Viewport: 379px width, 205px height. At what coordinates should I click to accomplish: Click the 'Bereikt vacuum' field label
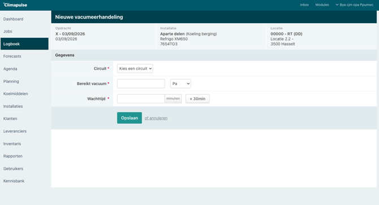click(92, 84)
